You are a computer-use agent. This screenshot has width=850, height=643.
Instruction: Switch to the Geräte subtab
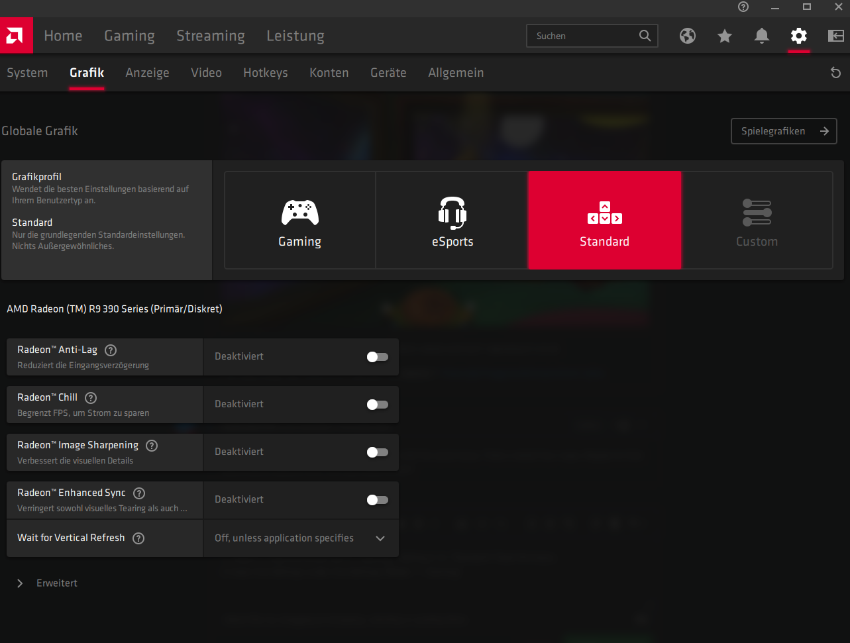point(388,73)
